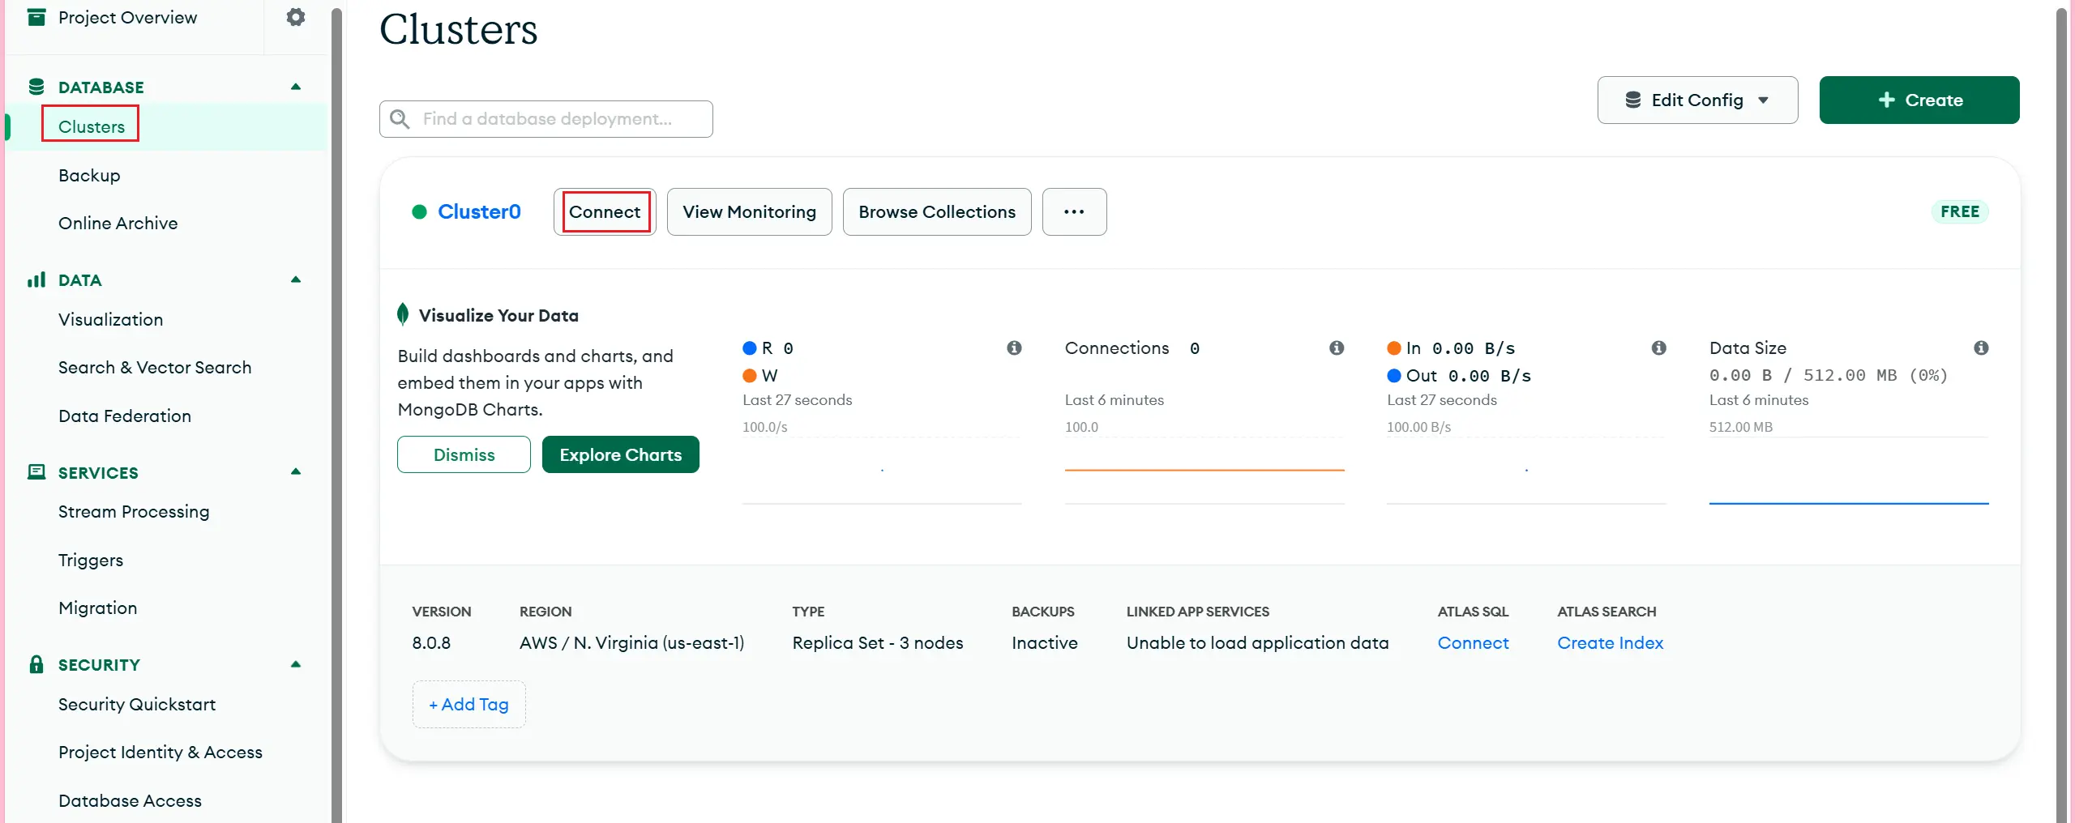Image resolution: width=2075 pixels, height=823 pixels.
Task: Click the Cluster0 name link
Action: (x=479, y=212)
